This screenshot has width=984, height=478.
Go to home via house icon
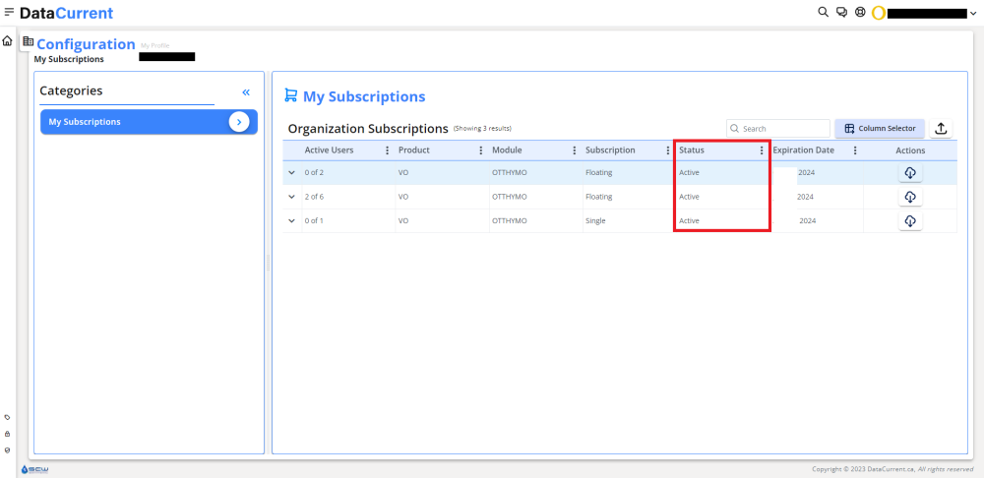(x=7, y=40)
